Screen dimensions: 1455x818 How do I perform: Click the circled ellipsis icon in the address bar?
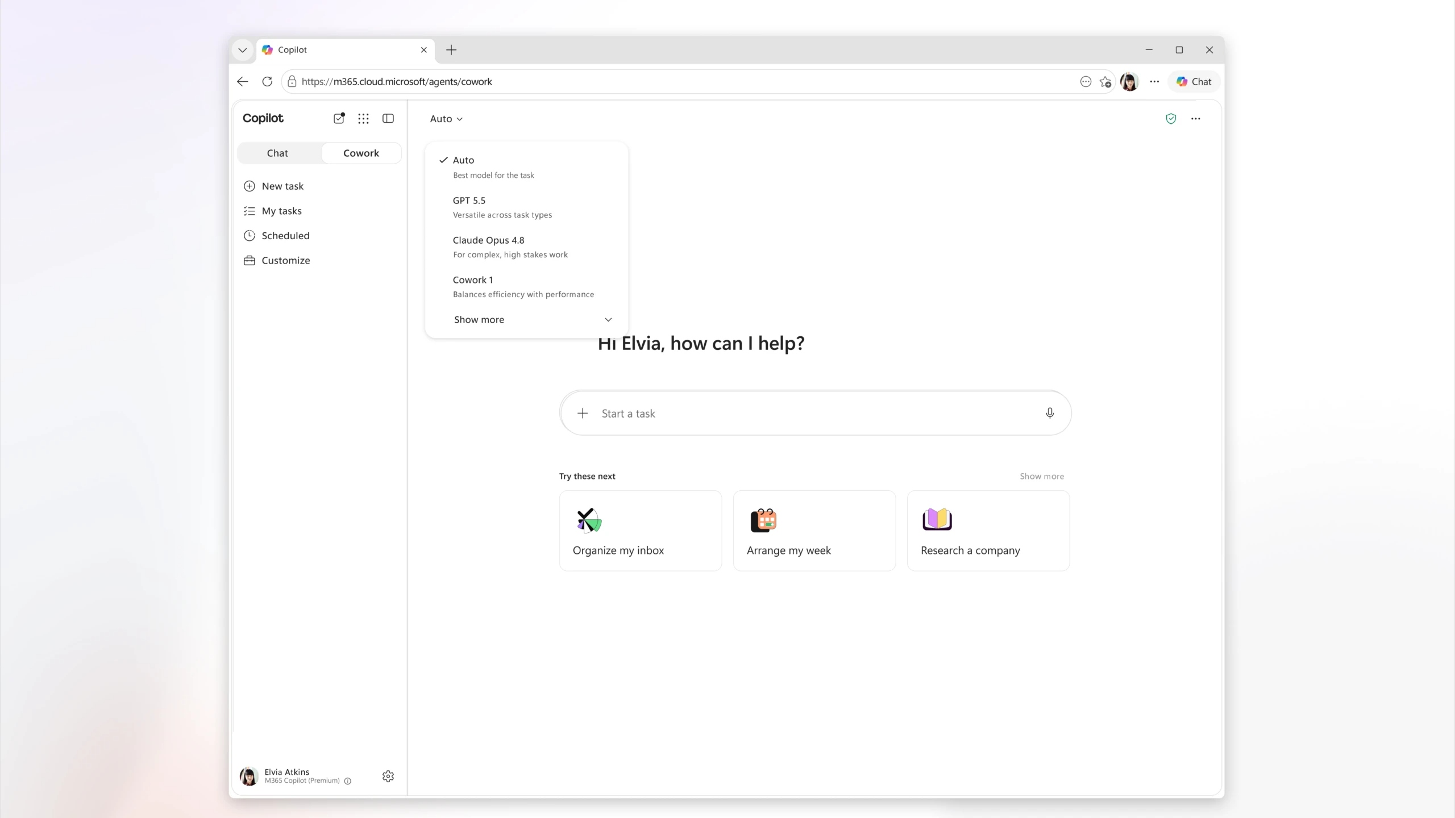click(1086, 81)
